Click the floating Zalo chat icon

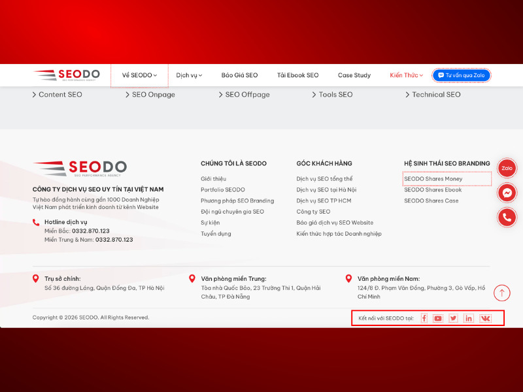[507, 168]
